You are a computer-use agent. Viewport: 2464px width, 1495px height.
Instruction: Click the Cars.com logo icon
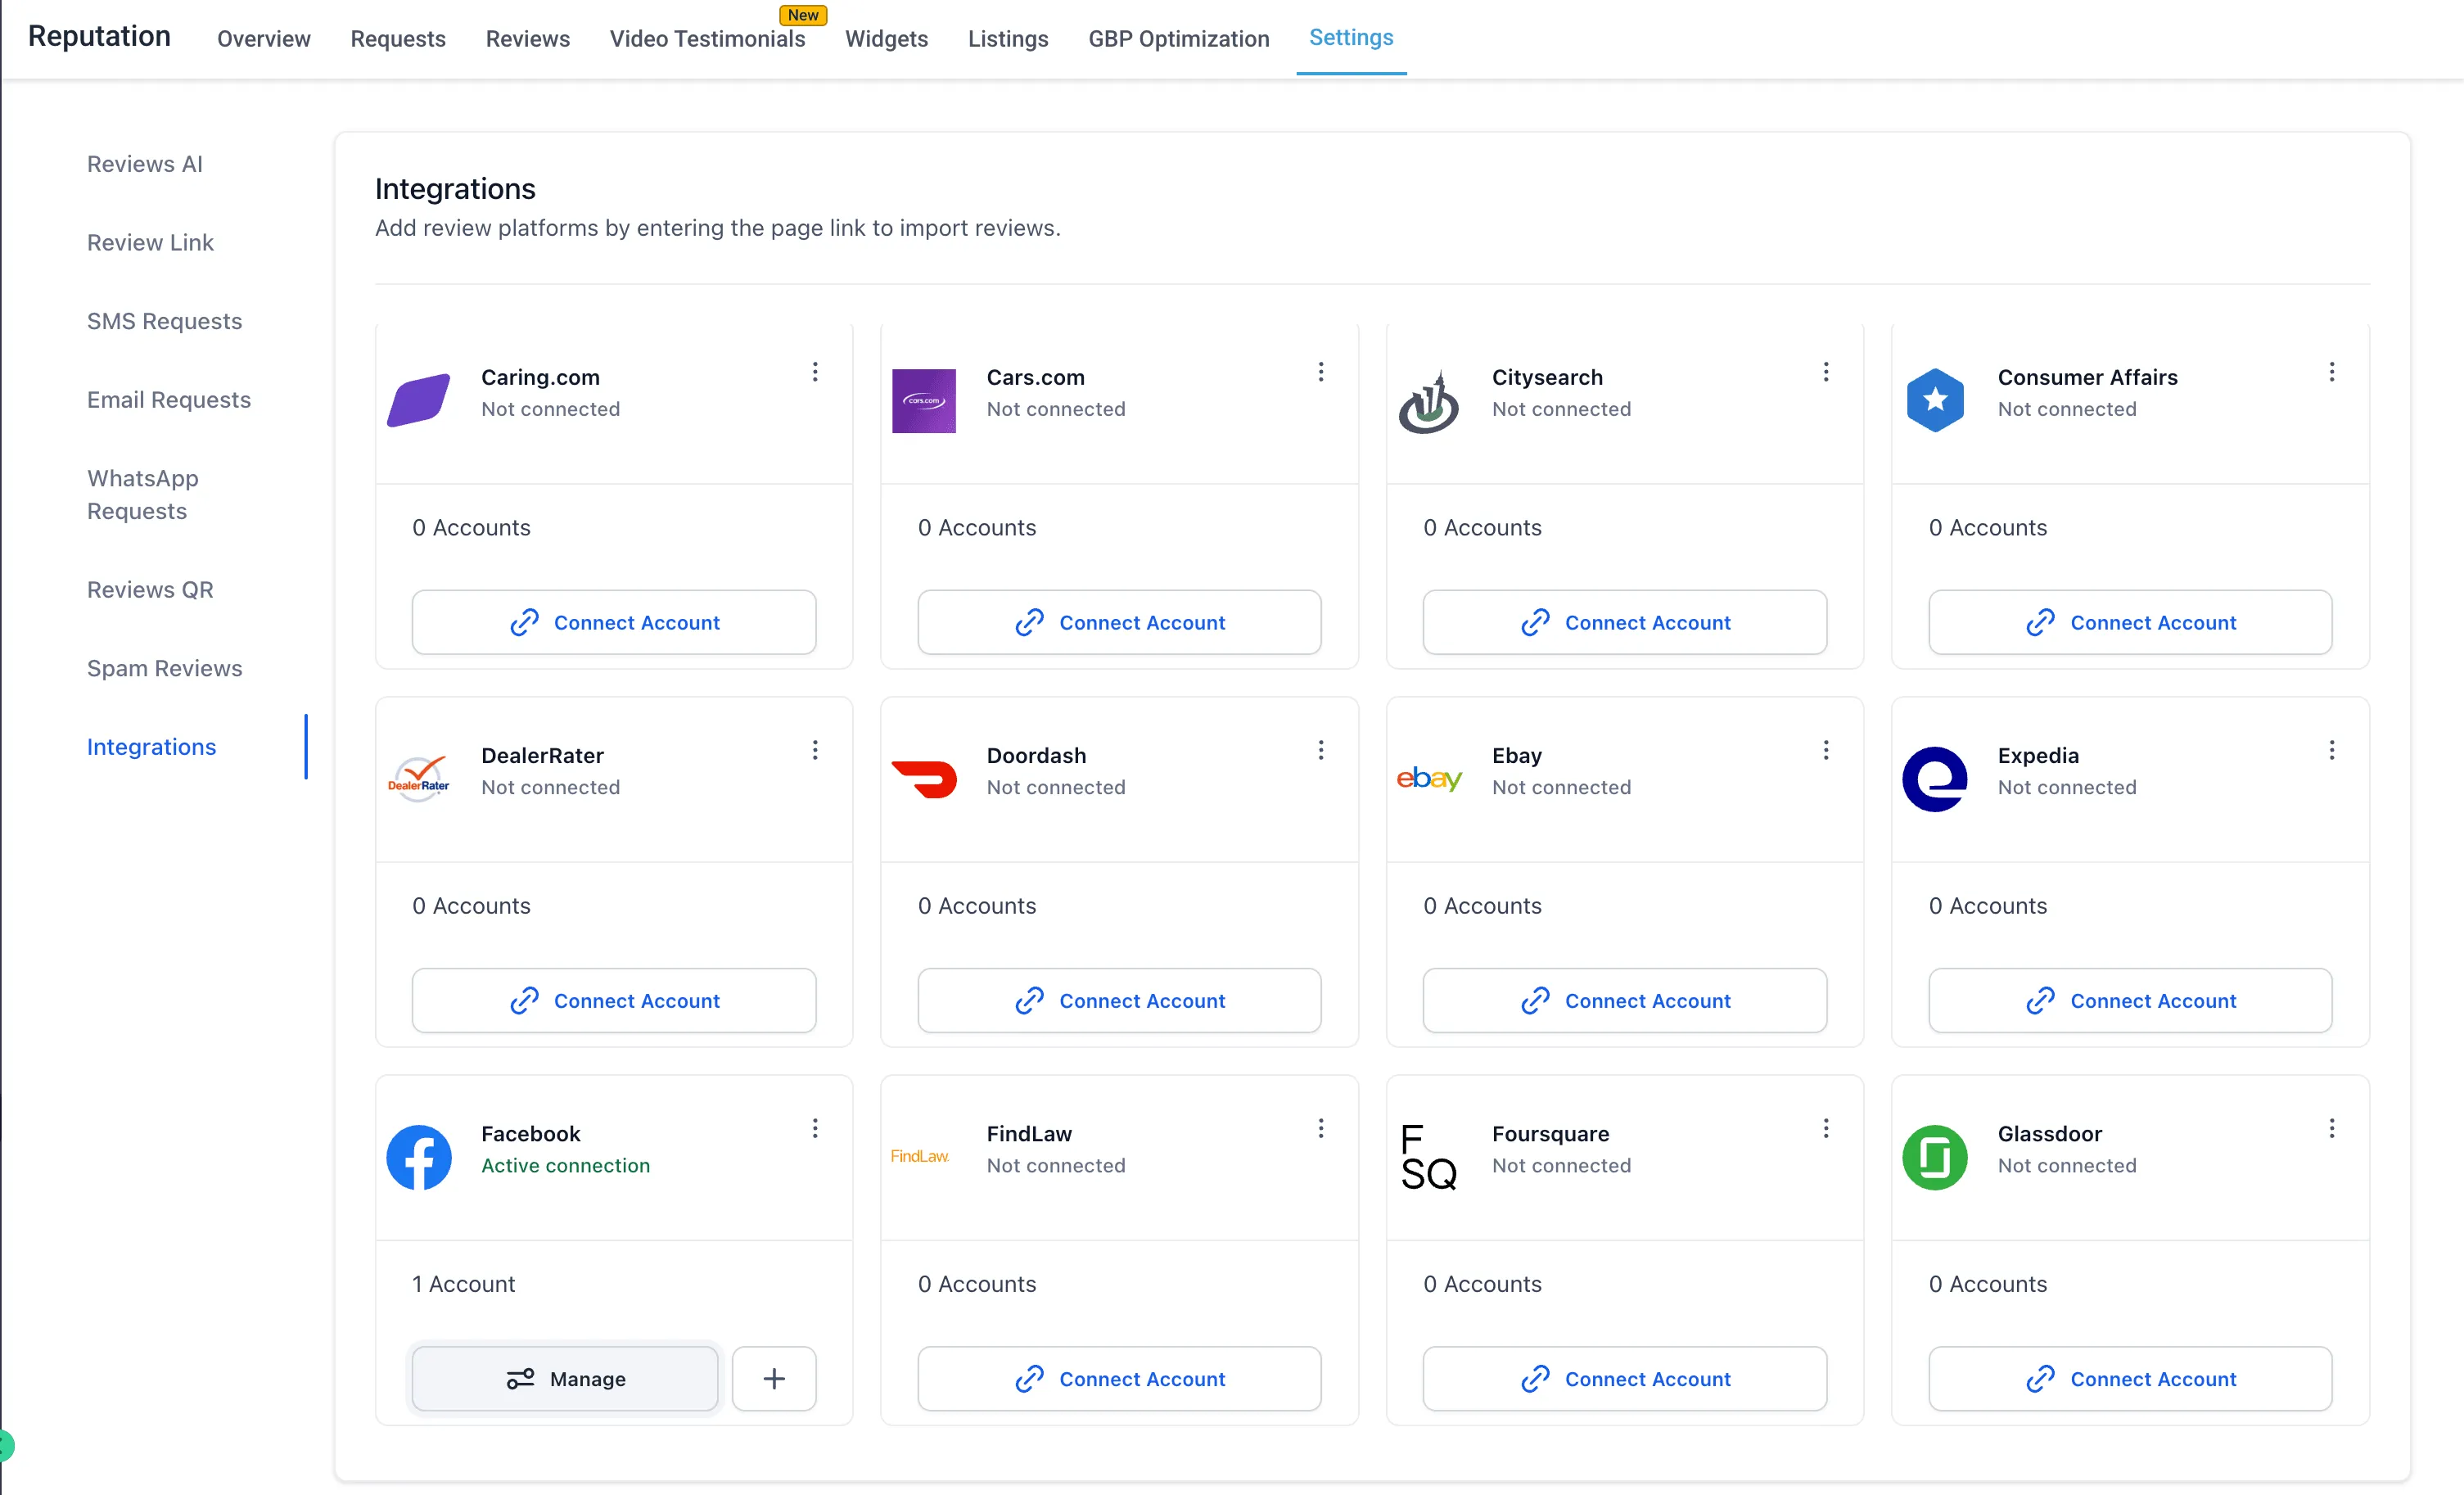[x=923, y=400]
